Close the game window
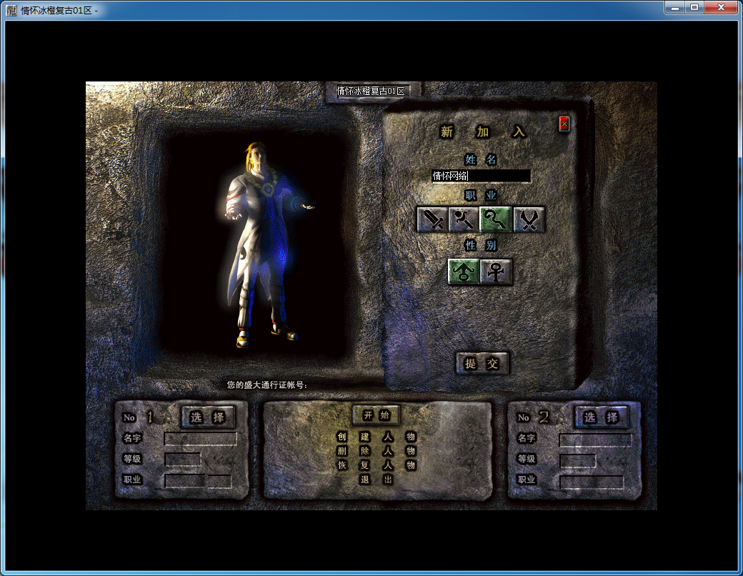 721,8
